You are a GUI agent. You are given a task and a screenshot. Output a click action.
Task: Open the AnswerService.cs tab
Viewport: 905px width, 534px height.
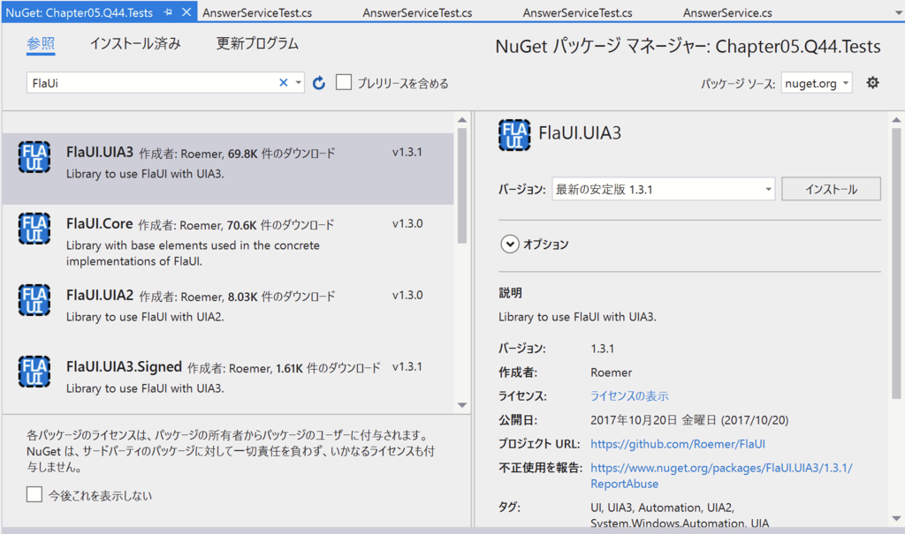coord(727,12)
